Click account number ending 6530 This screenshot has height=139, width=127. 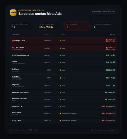(48, 70)
